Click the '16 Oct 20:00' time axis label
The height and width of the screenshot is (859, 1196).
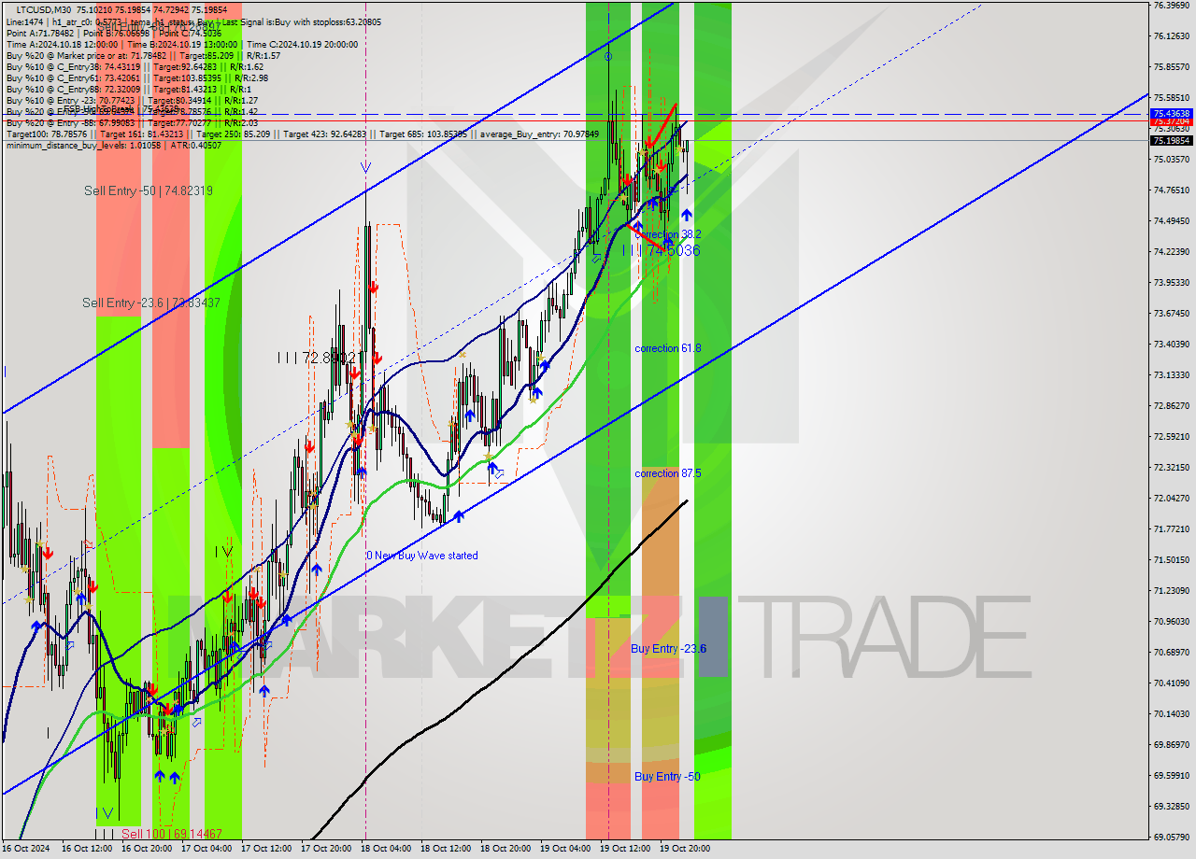tap(146, 849)
